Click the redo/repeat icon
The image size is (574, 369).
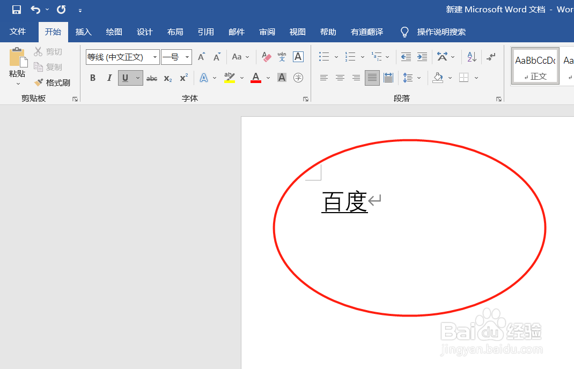click(x=61, y=10)
